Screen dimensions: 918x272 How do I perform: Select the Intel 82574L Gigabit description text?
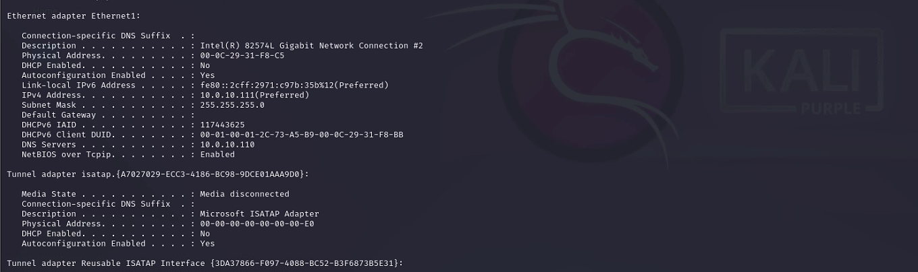pyautogui.click(x=311, y=46)
